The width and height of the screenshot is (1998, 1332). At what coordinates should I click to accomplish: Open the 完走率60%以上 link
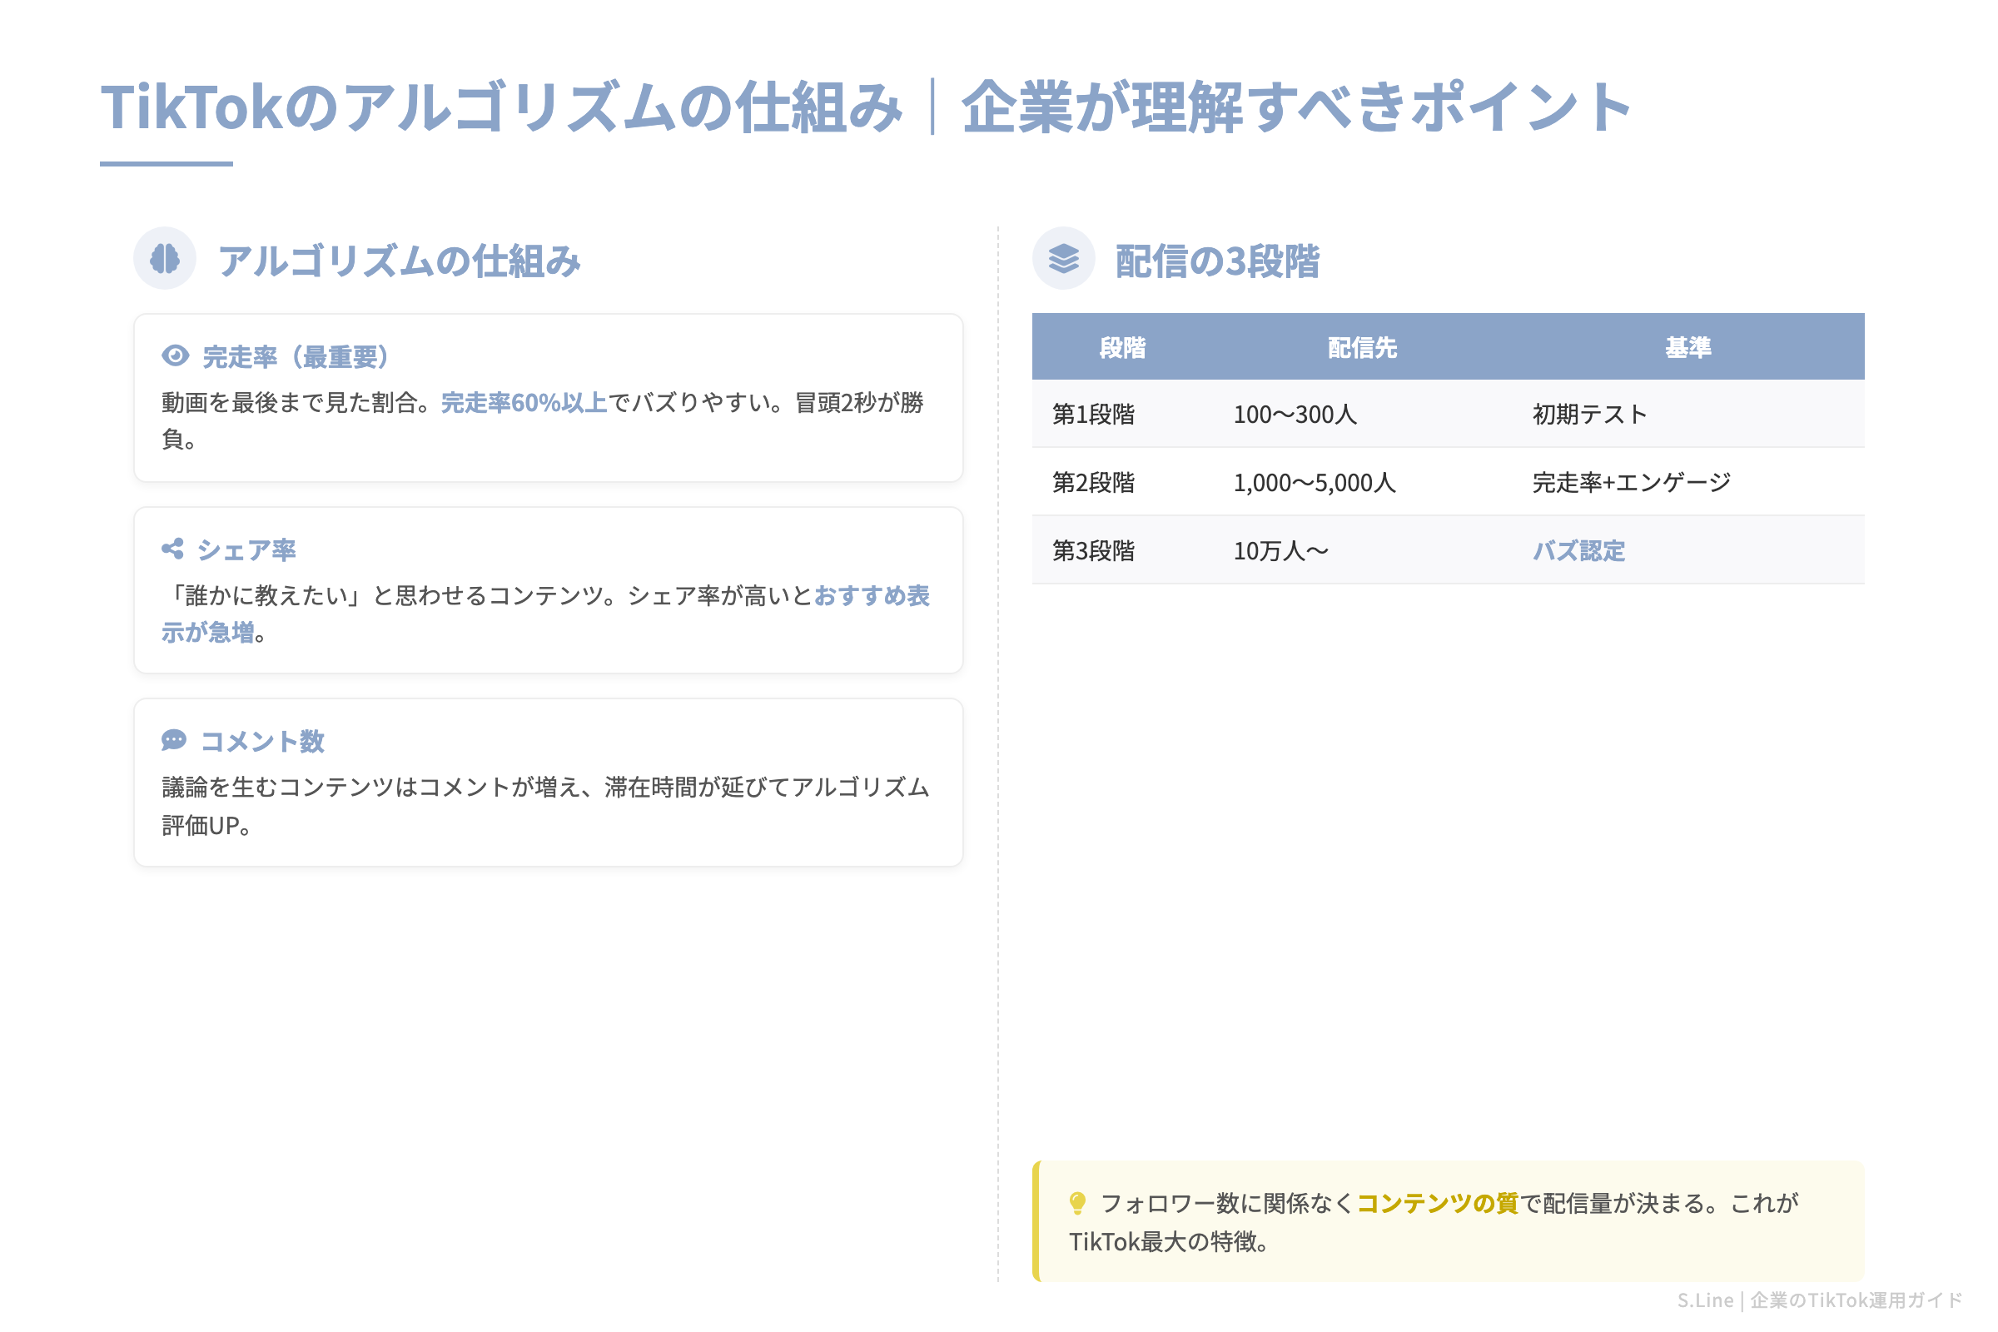click(x=523, y=403)
